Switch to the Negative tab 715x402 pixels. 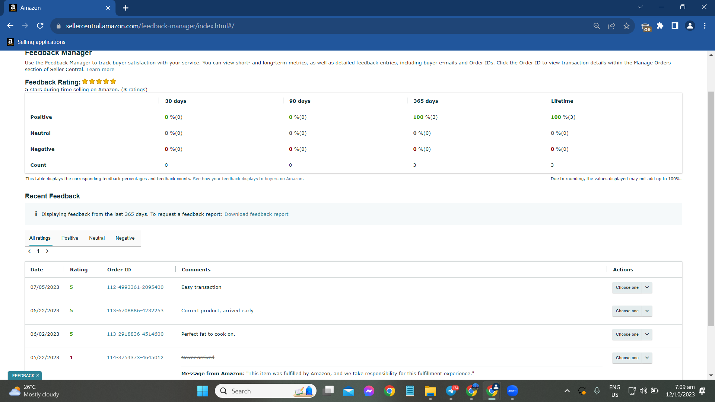click(x=125, y=238)
